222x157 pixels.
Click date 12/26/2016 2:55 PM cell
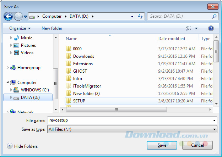coord(177,94)
